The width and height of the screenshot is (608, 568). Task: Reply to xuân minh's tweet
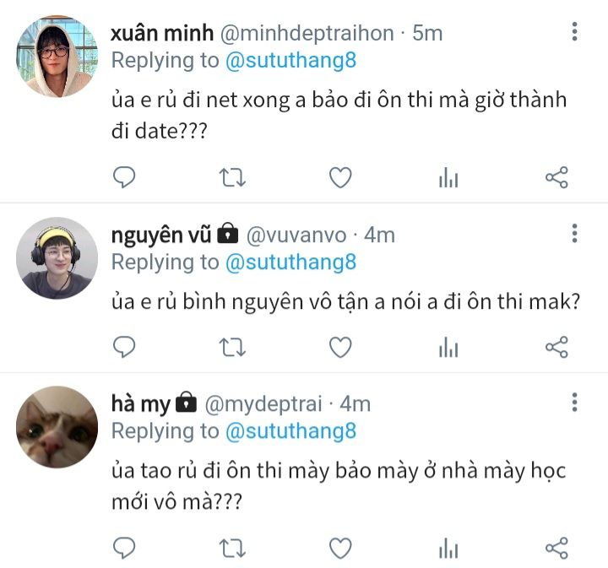tap(124, 177)
